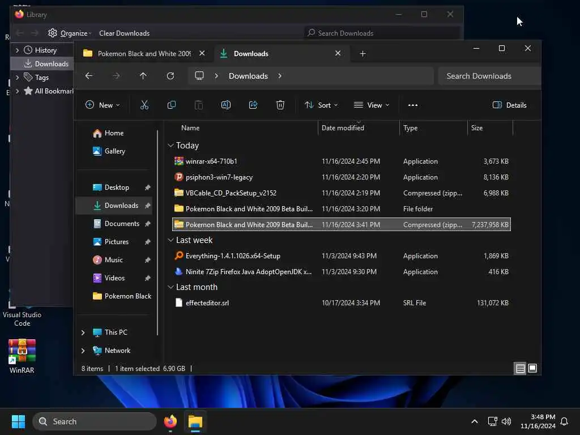580x435 pixels.
Task: Go up one folder level arrow
Action: 143,76
